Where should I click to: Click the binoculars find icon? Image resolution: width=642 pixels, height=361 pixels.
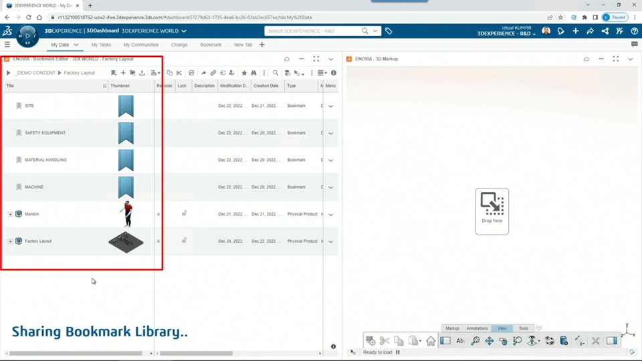tap(254, 73)
